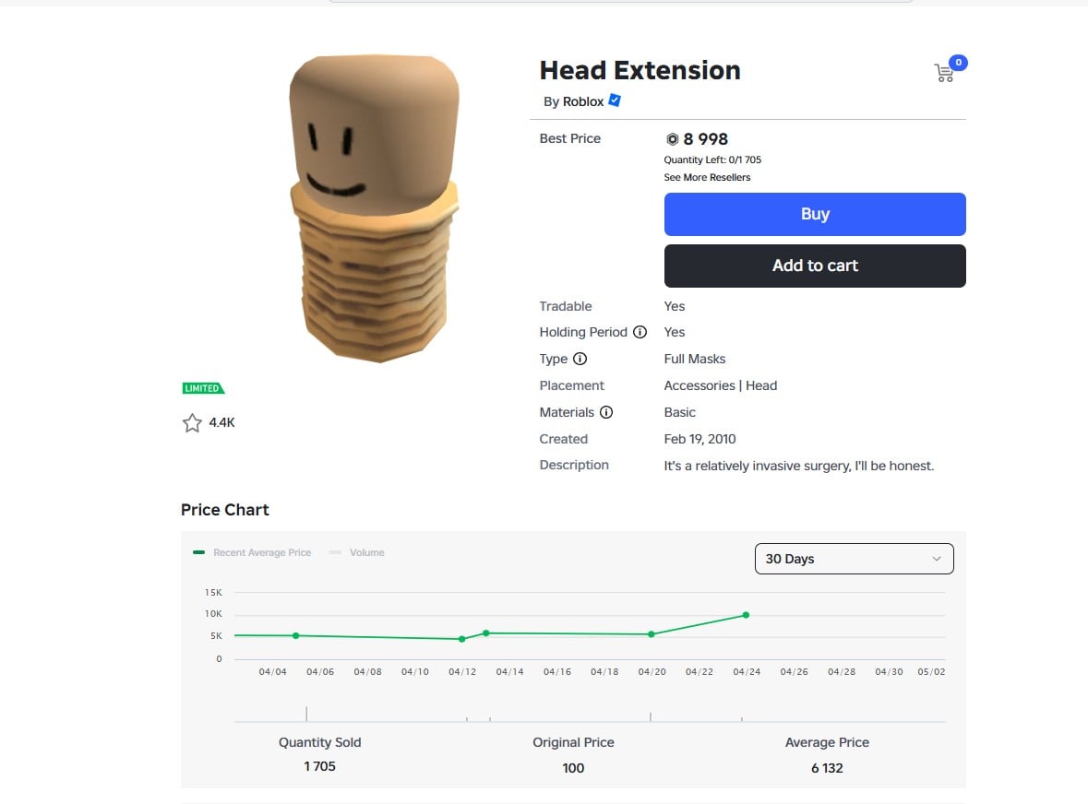
Task: Toggle Volume legend series in chart
Action: coord(357,552)
